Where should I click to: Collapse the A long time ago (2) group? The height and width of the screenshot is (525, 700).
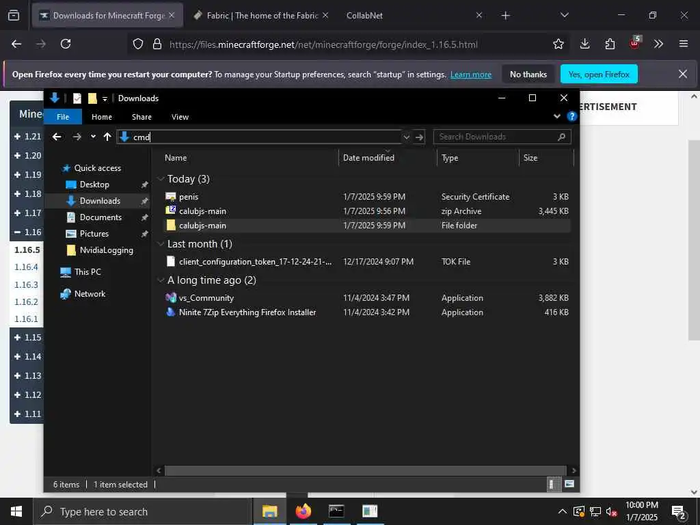(x=161, y=280)
